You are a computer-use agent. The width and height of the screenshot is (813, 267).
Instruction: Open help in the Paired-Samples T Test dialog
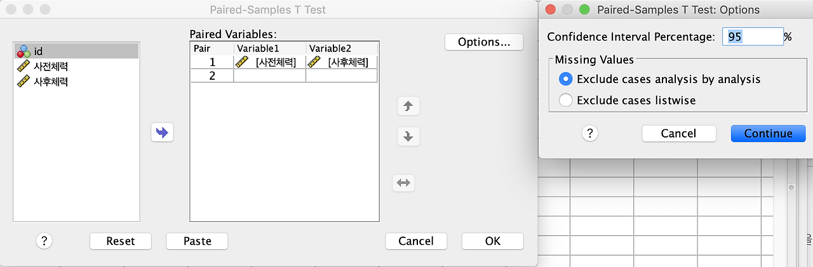44,241
